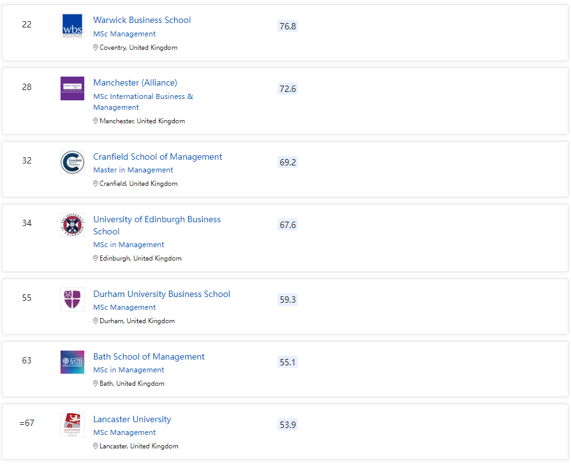The height and width of the screenshot is (465, 571).
Task: Click the Bath School of Management logo
Action: (x=73, y=362)
